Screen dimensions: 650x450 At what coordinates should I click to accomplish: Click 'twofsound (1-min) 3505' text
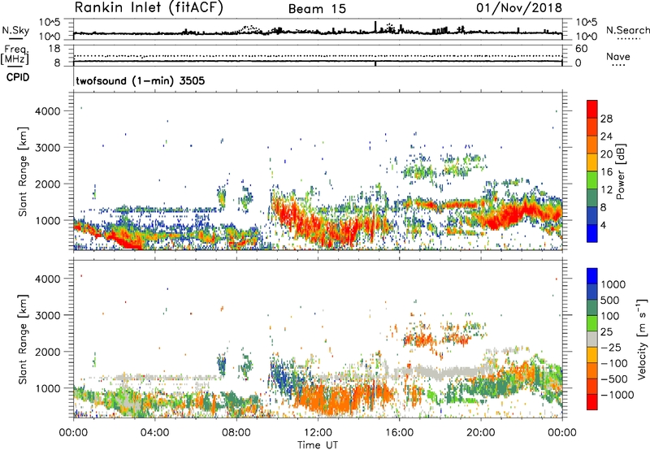pyautogui.click(x=140, y=80)
